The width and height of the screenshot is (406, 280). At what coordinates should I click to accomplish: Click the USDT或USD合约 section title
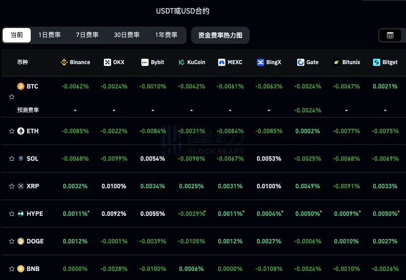(x=182, y=11)
